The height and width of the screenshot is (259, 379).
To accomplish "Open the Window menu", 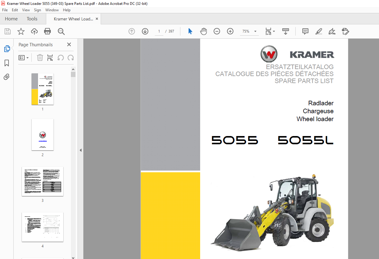I will (52, 10).
